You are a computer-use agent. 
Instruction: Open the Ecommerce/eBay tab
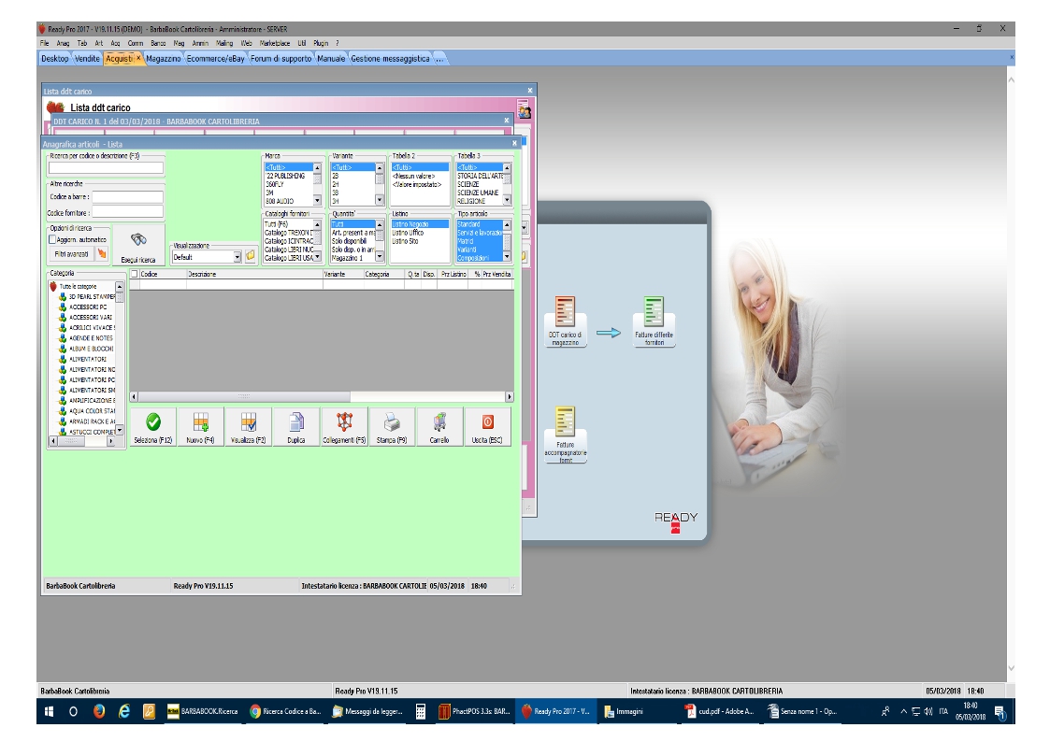pos(216,59)
